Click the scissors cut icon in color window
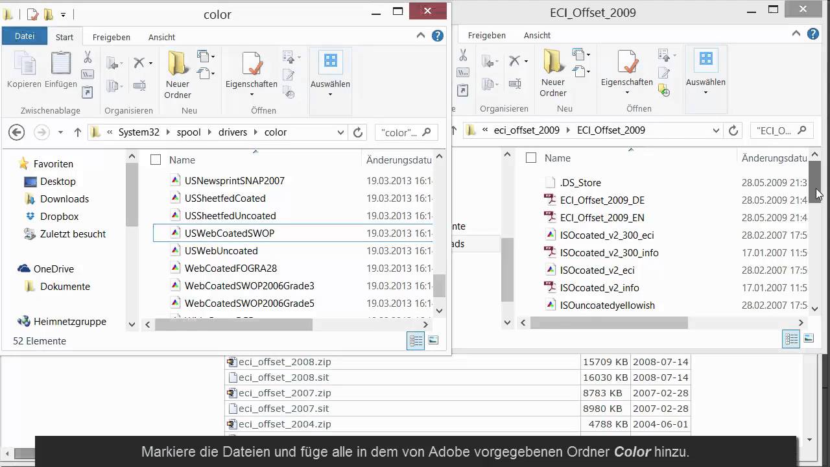The width and height of the screenshot is (830, 467). 88,58
